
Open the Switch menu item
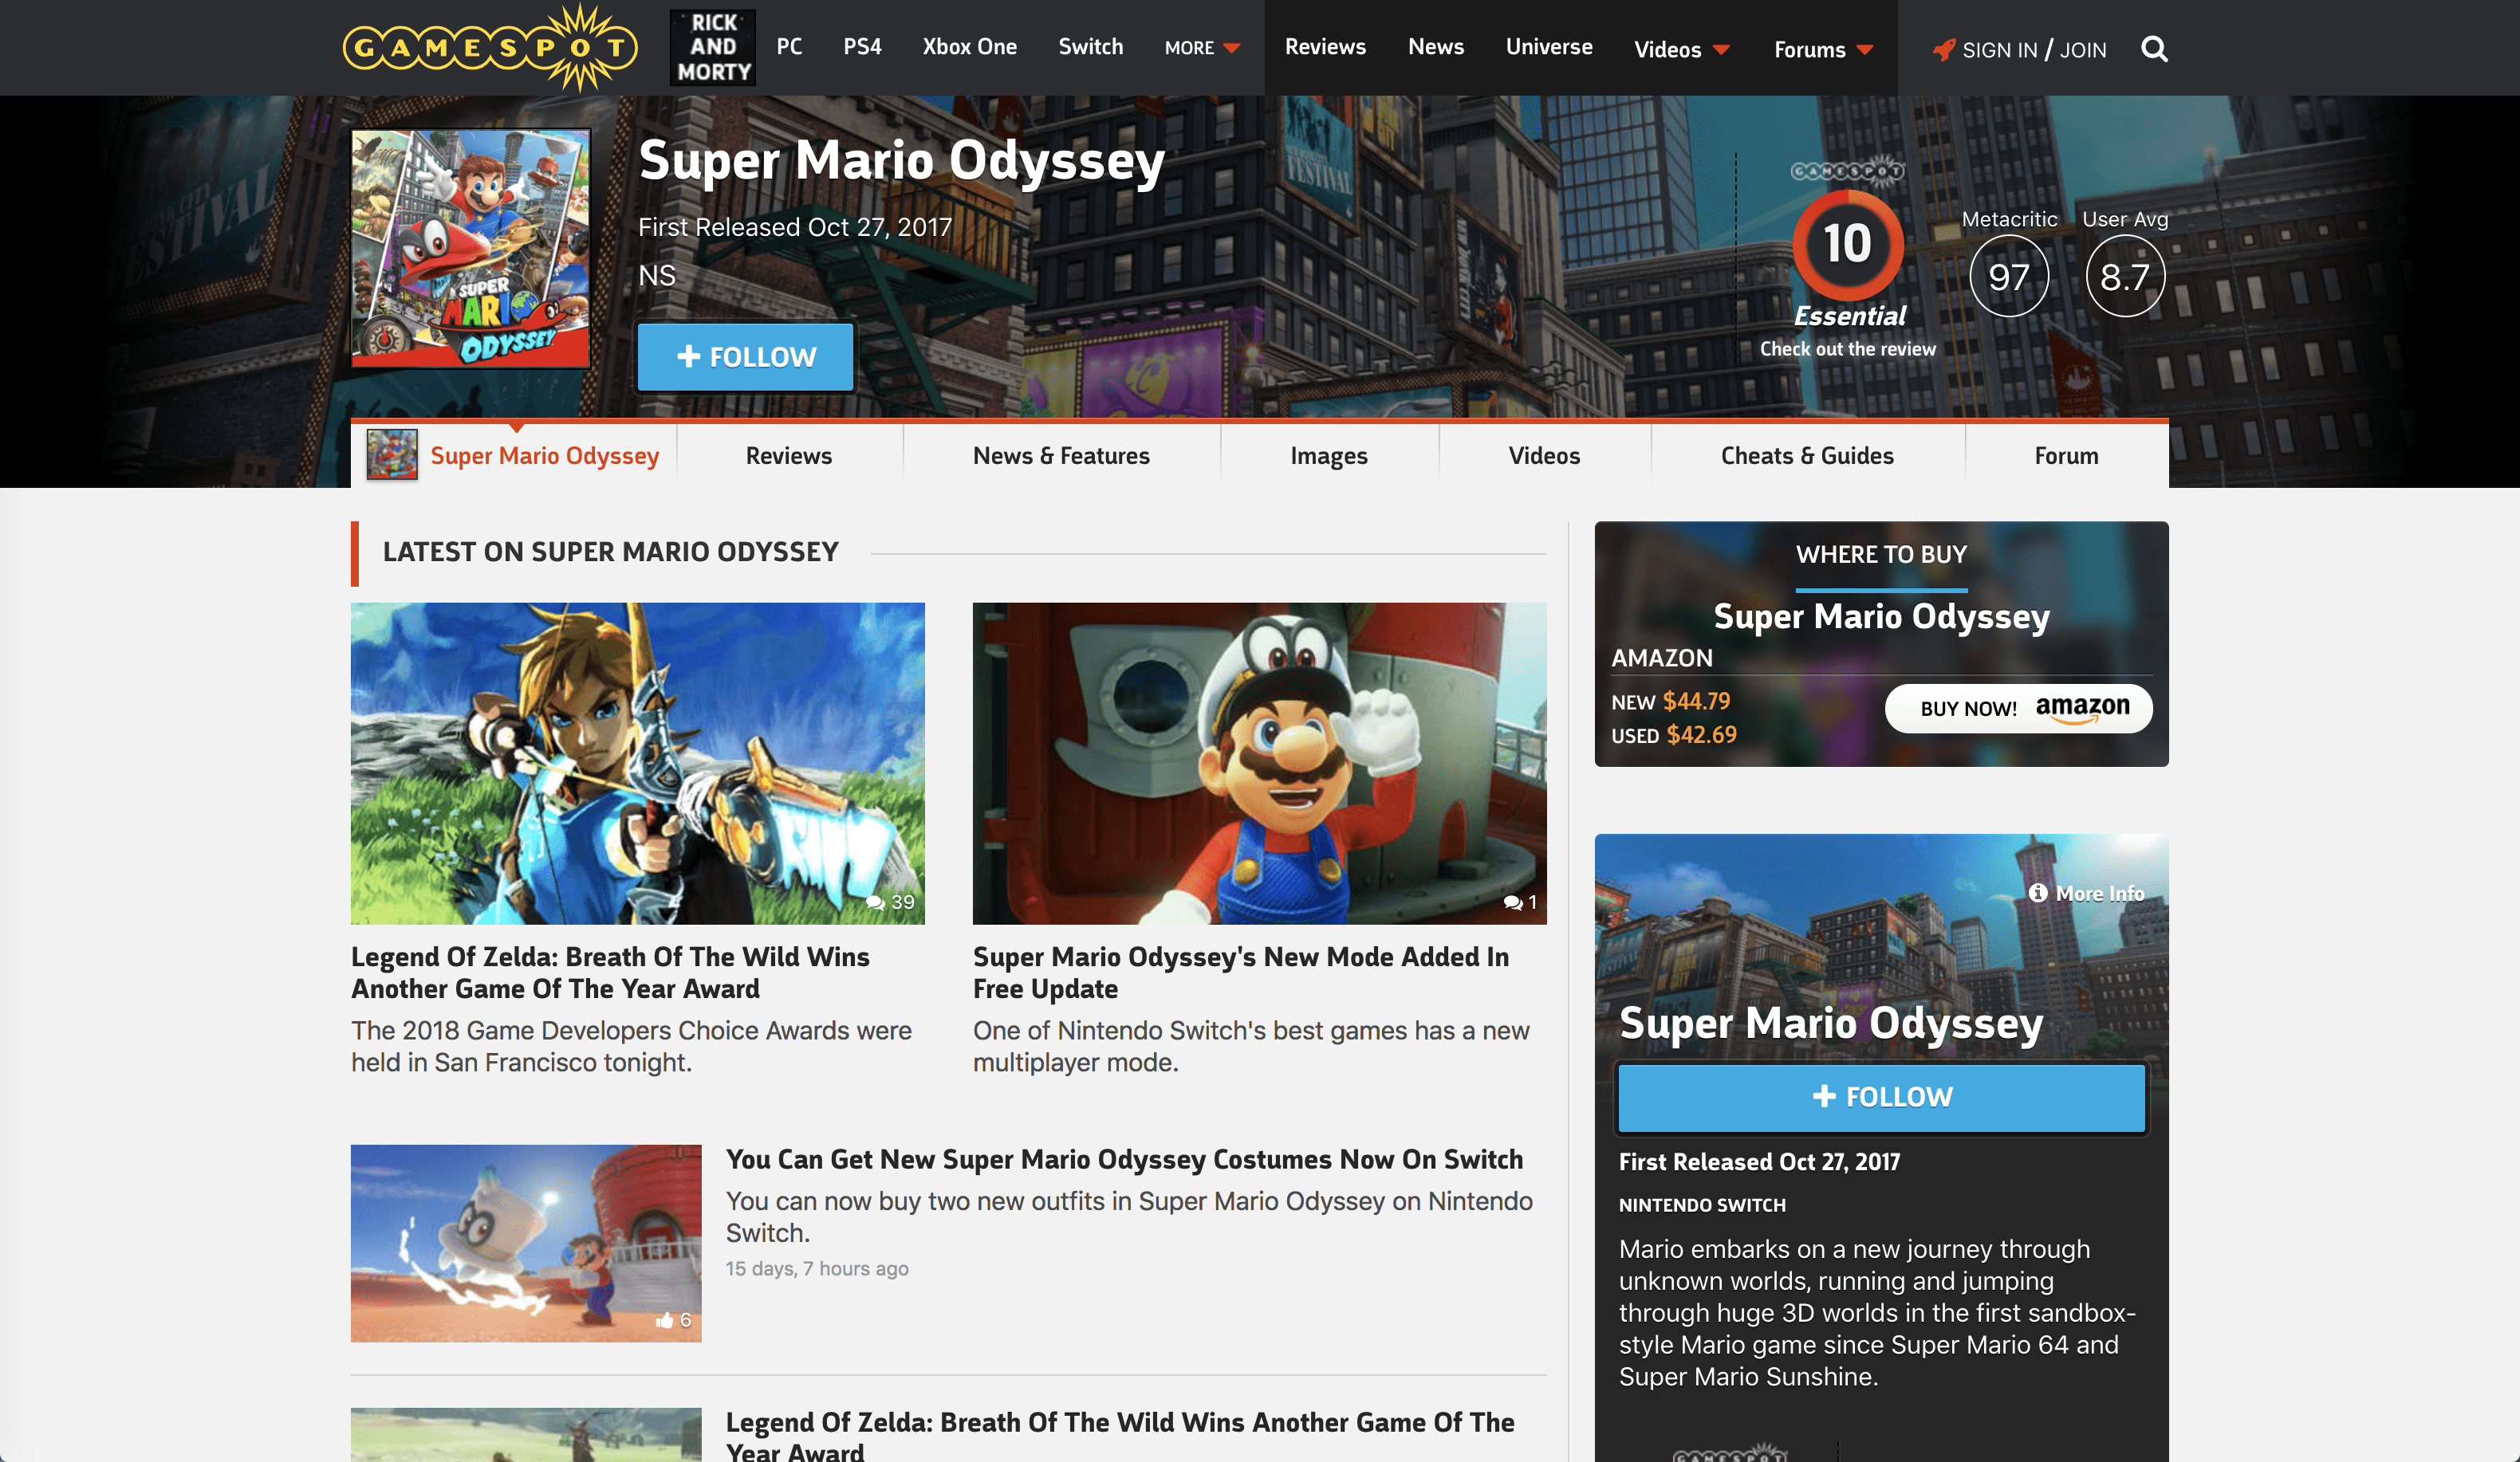click(x=1090, y=46)
